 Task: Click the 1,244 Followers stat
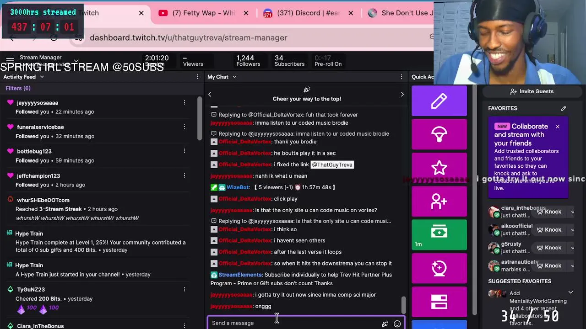pos(248,61)
